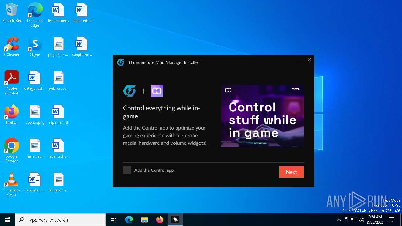Open the volume control tray icon

point(361,220)
